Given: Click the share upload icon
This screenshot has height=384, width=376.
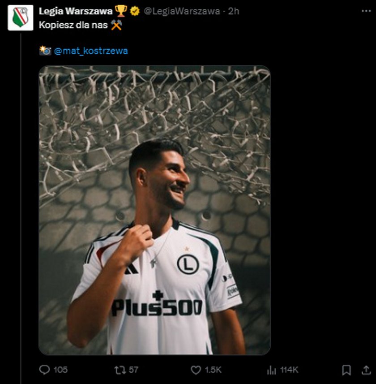Looking at the screenshot, I should tap(366, 370).
